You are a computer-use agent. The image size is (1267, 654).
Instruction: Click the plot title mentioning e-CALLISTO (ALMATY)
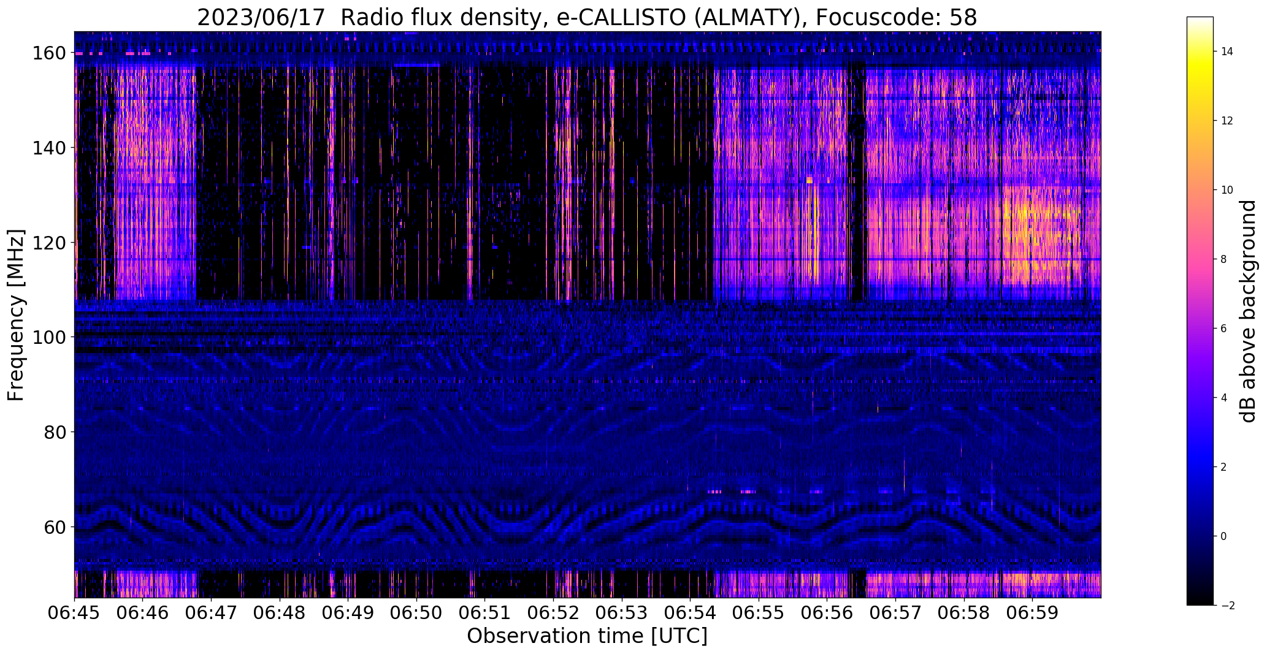(x=587, y=18)
